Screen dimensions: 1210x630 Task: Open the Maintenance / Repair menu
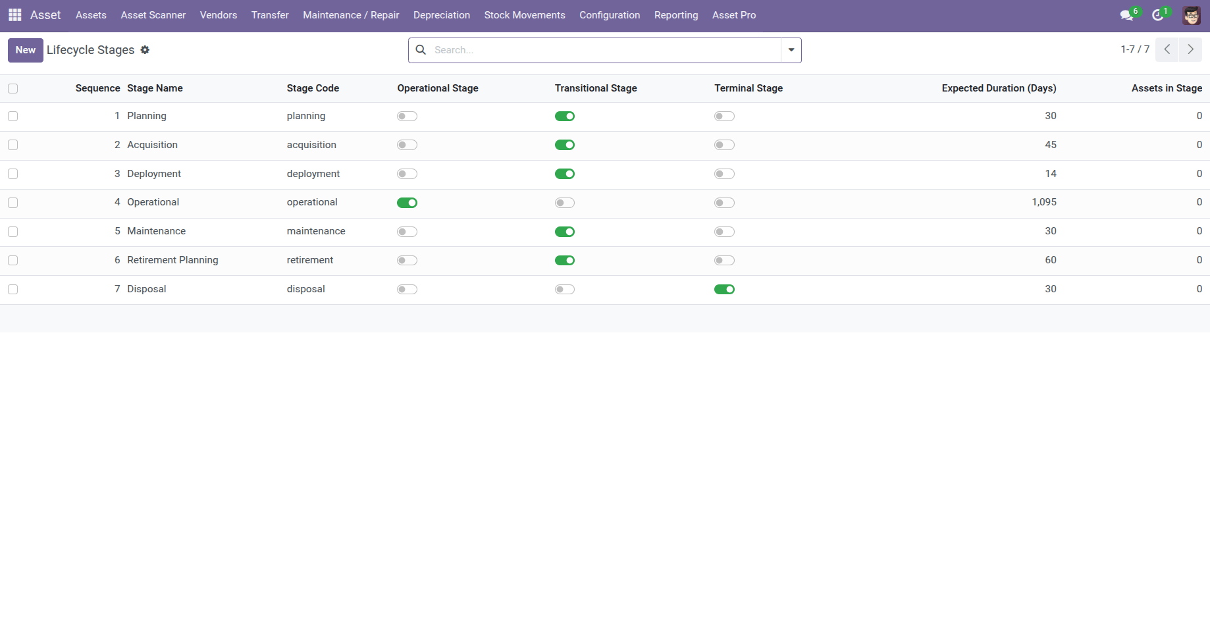pyautogui.click(x=351, y=15)
